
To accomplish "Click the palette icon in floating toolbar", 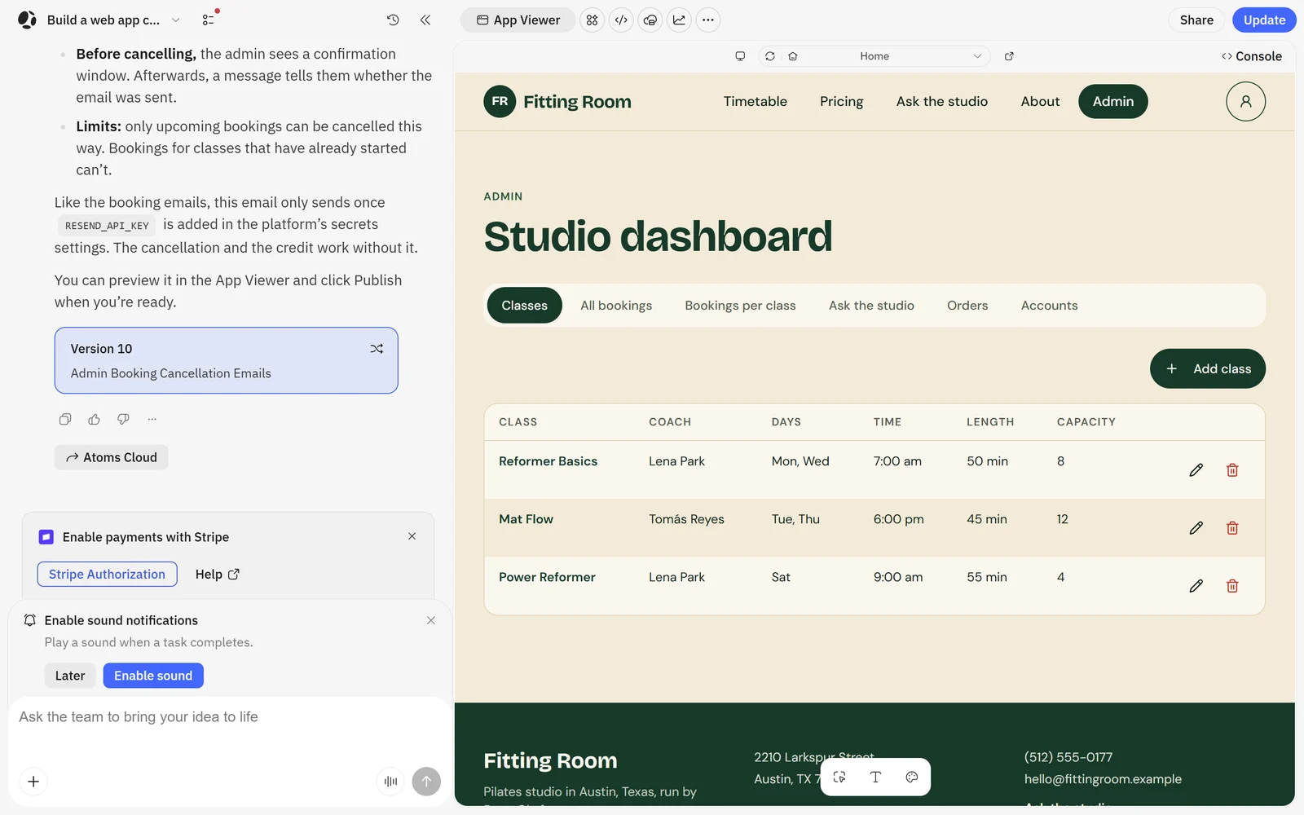I will pos(912,778).
